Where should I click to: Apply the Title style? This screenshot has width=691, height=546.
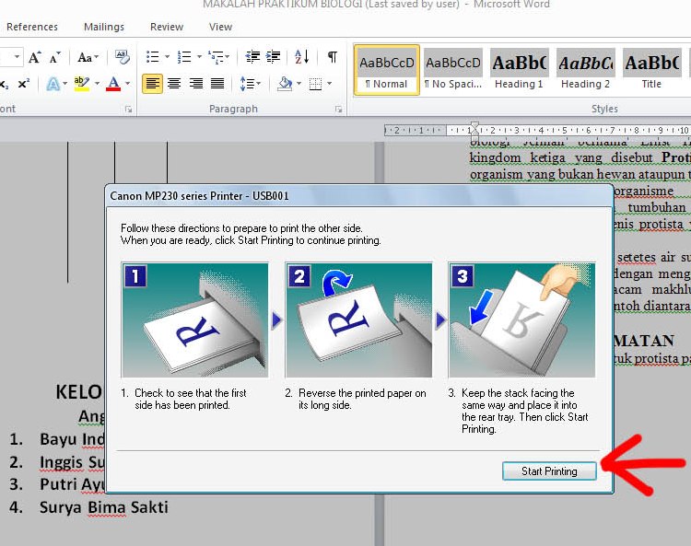(651, 71)
